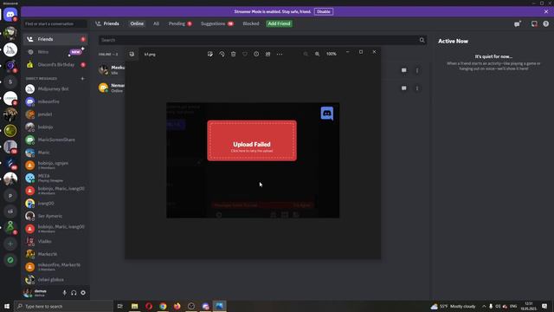Open the Blocked tab
The height and width of the screenshot is (312, 554).
coord(251,23)
